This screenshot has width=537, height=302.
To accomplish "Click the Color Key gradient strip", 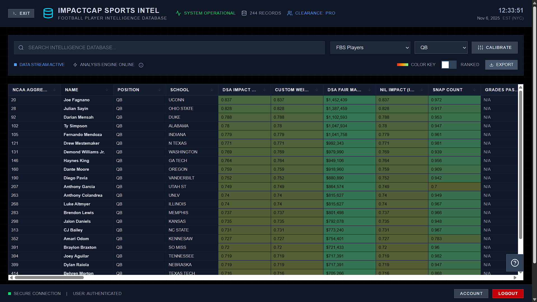I will point(402,64).
